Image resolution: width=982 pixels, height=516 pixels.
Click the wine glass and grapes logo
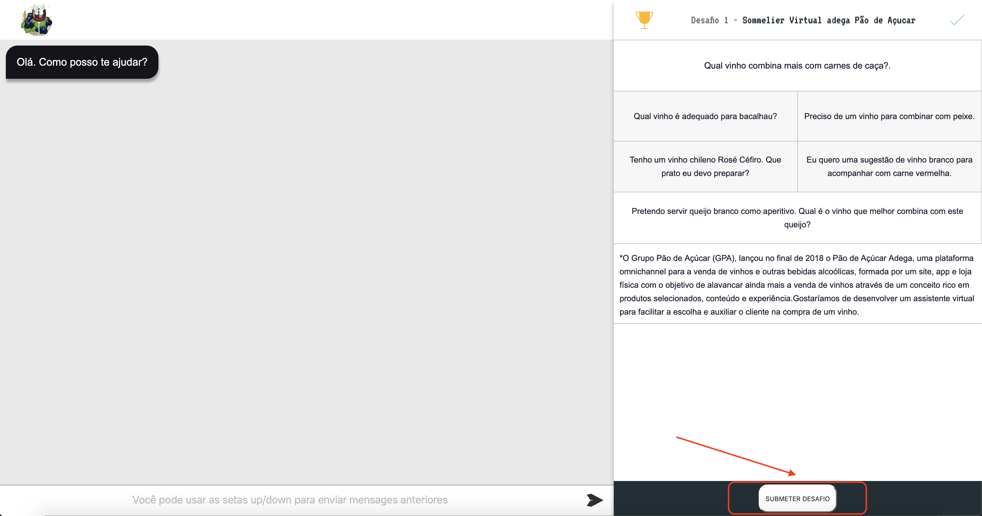(37, 20)
